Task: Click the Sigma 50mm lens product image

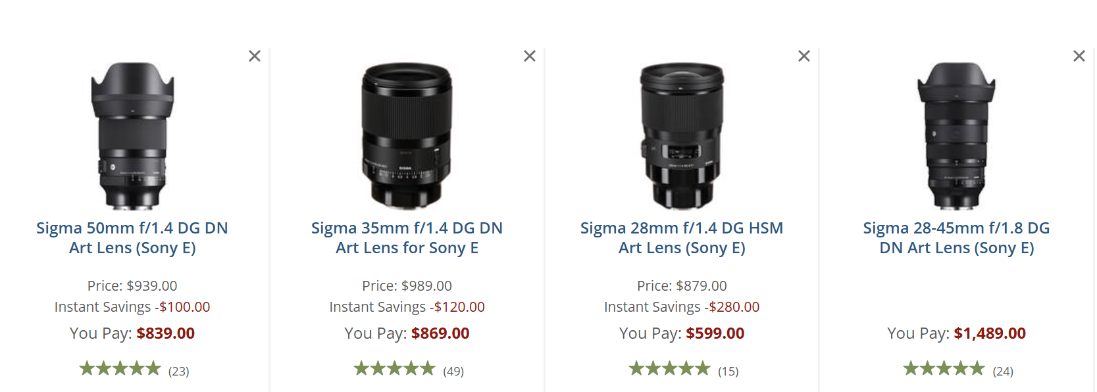Action: tap(132, 136)
